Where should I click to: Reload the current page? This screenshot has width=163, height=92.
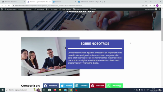click(x=9, y=6)
